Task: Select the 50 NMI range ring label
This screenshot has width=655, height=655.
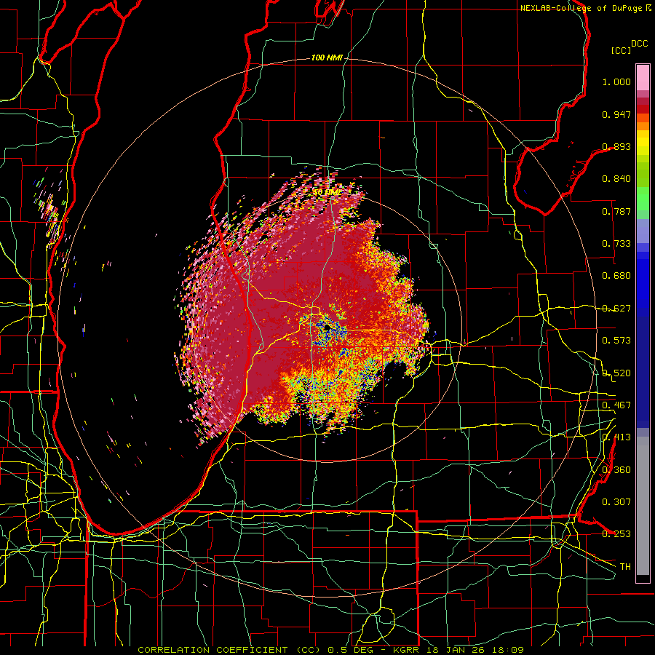Action: pyautogui.click(x=326, y=192)
